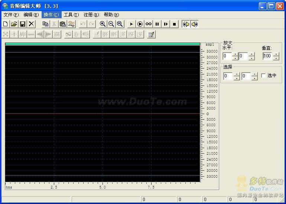Increase the second 选择 value stepper
This screenshot has height=204, width=286.
point(254,74)
